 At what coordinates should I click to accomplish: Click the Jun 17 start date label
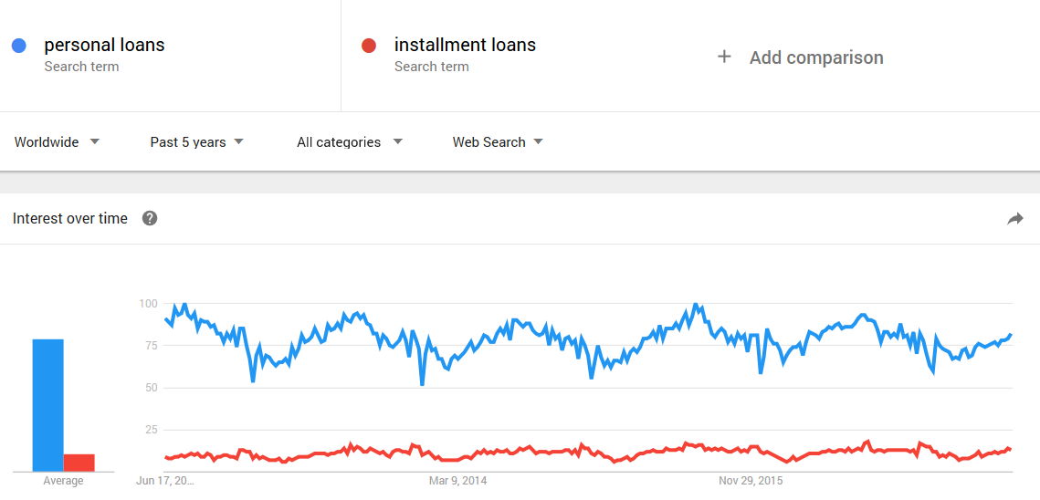point(166,480)
